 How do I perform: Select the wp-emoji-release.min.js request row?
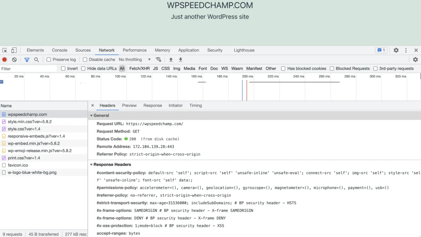coord(44,151)
